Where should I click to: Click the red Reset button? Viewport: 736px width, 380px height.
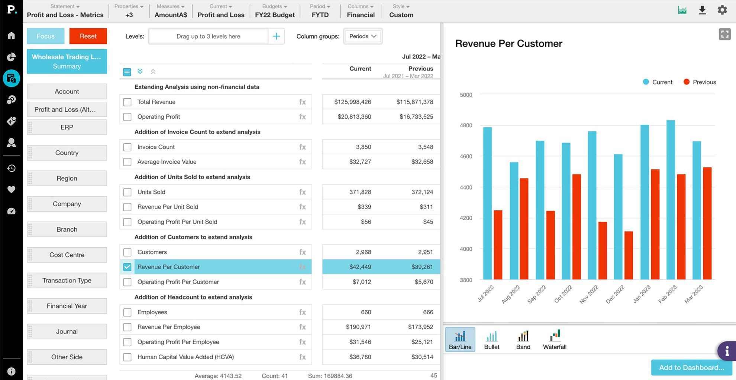(88, 36)
